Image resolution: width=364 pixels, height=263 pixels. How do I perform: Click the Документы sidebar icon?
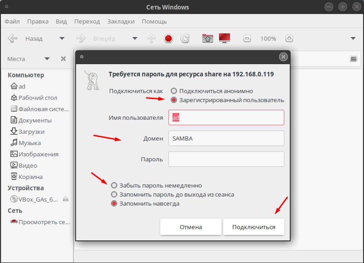[x=14, y=120]
